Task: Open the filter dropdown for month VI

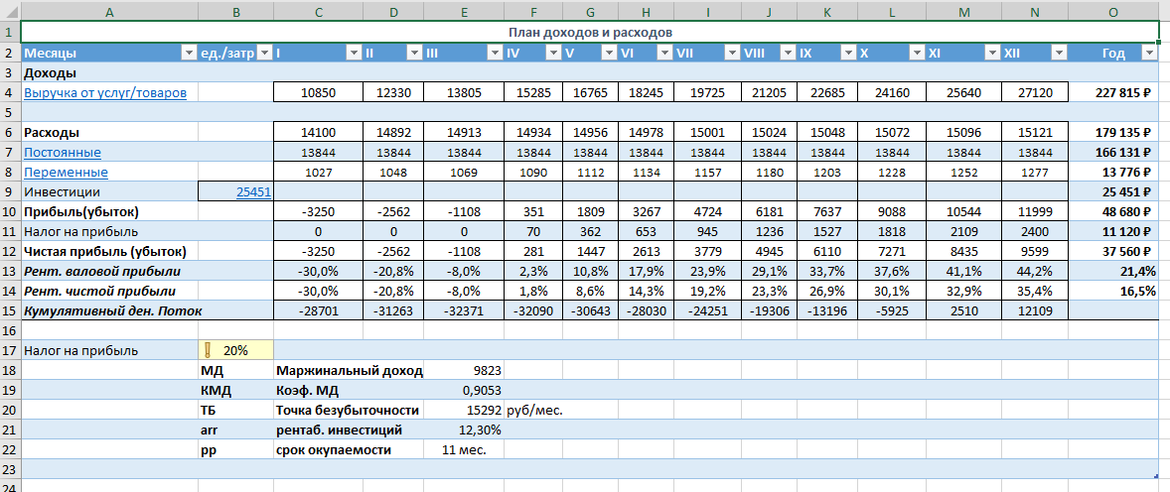Action: point(663,53)
